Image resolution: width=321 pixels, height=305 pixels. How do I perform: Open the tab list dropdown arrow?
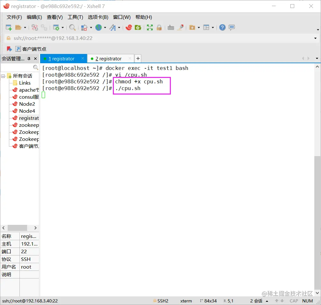tap(317, 58)
